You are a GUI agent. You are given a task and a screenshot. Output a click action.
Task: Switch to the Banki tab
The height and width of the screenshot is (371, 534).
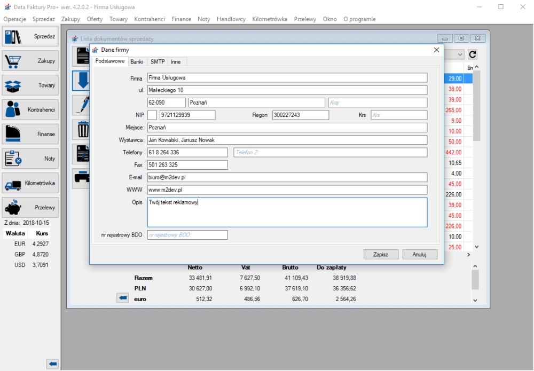click(137, 62)
